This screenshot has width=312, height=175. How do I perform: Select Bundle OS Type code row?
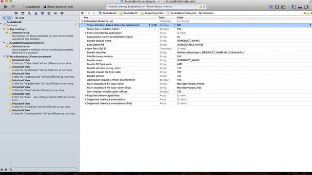pos(196,64)
